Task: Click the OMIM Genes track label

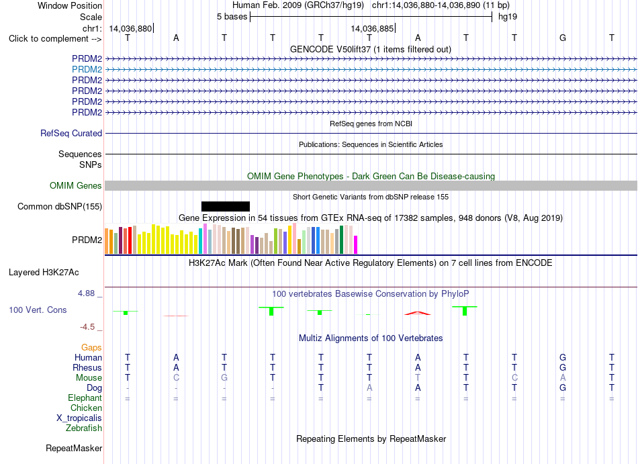Action: pyautogui.click(x=76, y=186)
